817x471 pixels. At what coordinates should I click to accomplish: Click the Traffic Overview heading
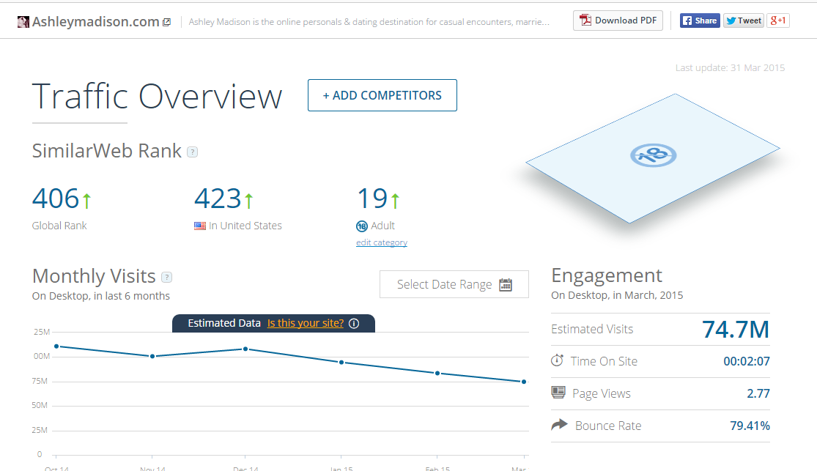coord(157,97)
